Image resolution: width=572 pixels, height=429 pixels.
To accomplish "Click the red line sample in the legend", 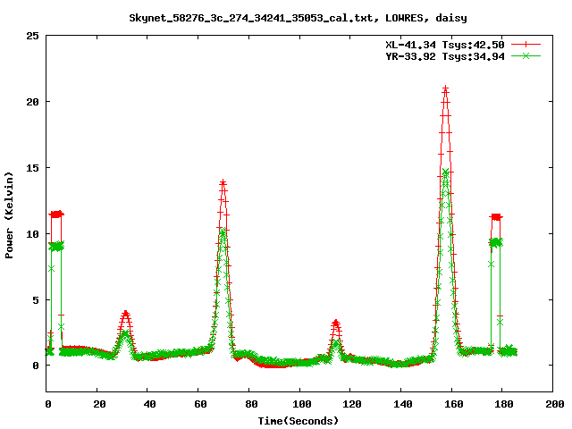I will pos(526,44).
